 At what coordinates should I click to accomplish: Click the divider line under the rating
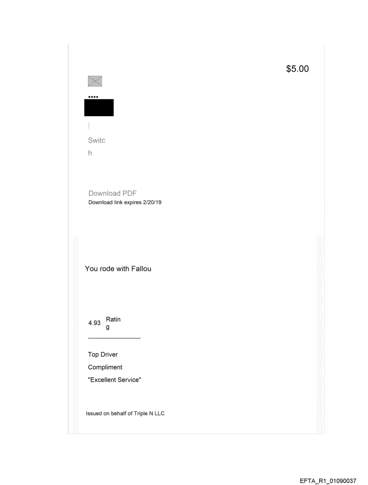114,338
